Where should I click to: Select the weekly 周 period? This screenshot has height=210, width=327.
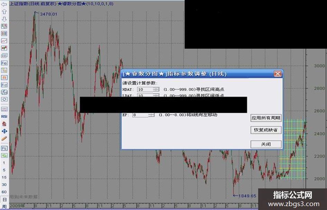pyautogui.click(x=4, y=207)
